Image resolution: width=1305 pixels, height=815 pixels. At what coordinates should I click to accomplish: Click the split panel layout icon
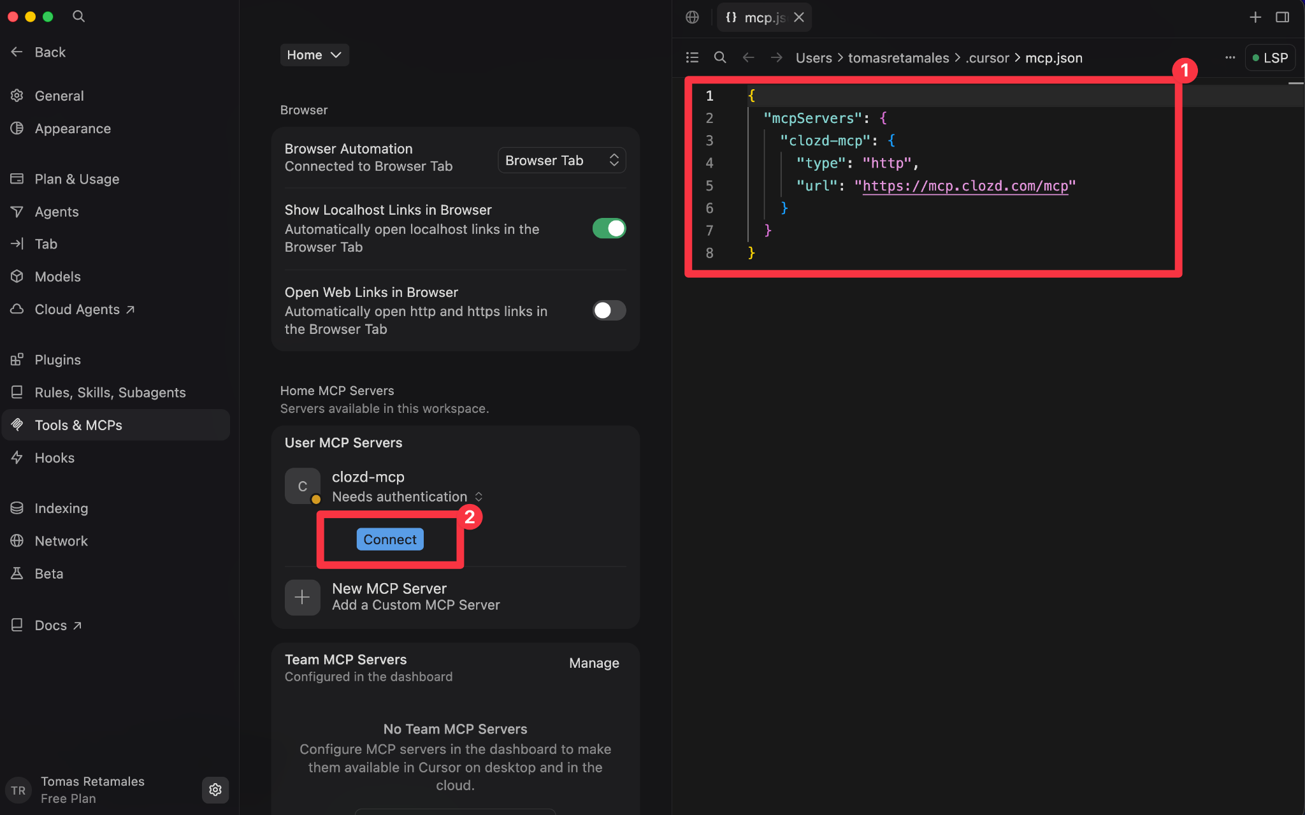1283,17
